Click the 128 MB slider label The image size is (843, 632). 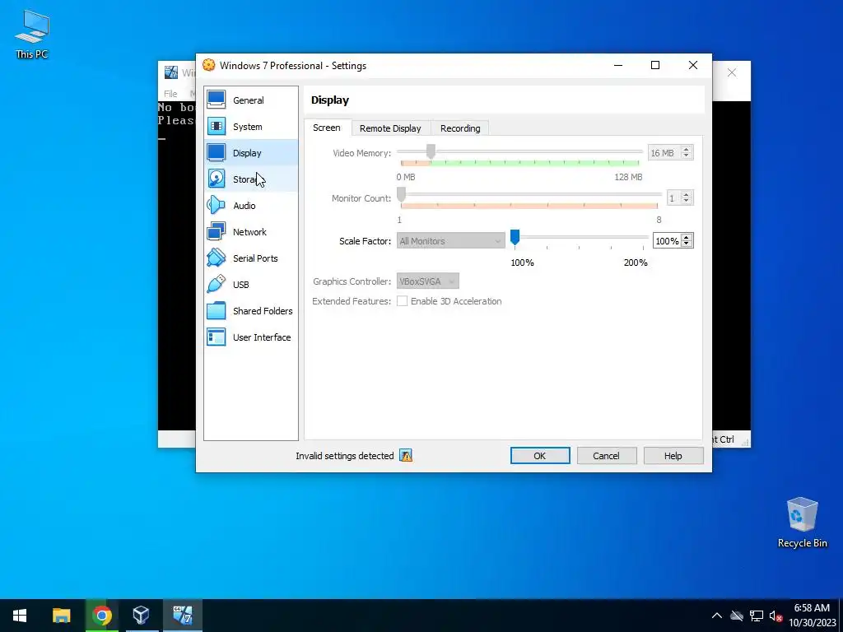pyautogui.click(x=628, y=177)
